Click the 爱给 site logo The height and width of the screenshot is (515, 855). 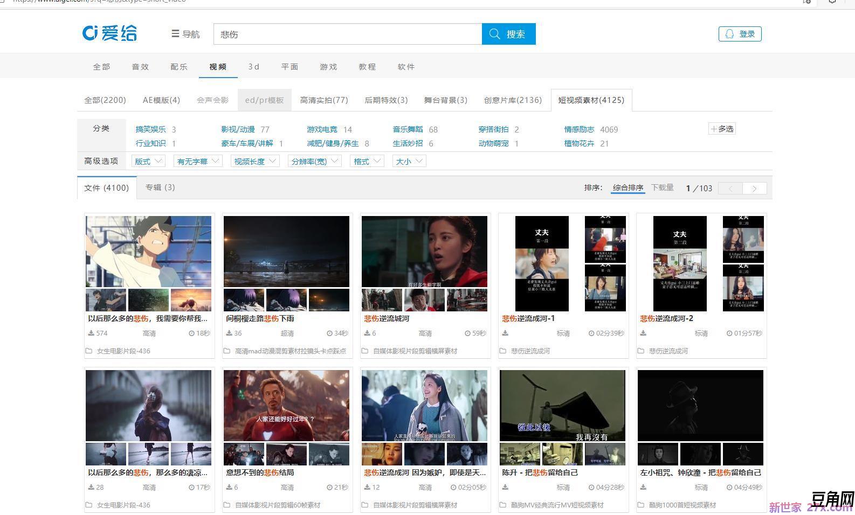pyautogui.click(x=109, y=33)
